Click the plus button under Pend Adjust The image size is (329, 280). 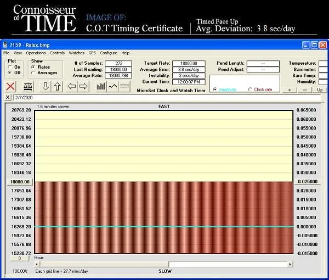[x=290, y=90]
